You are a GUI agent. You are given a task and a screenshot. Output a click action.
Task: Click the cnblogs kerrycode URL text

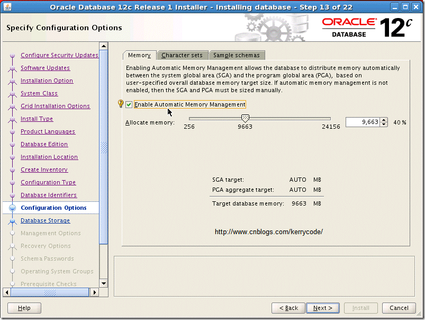pyautogui.click(x=269, y=232)
